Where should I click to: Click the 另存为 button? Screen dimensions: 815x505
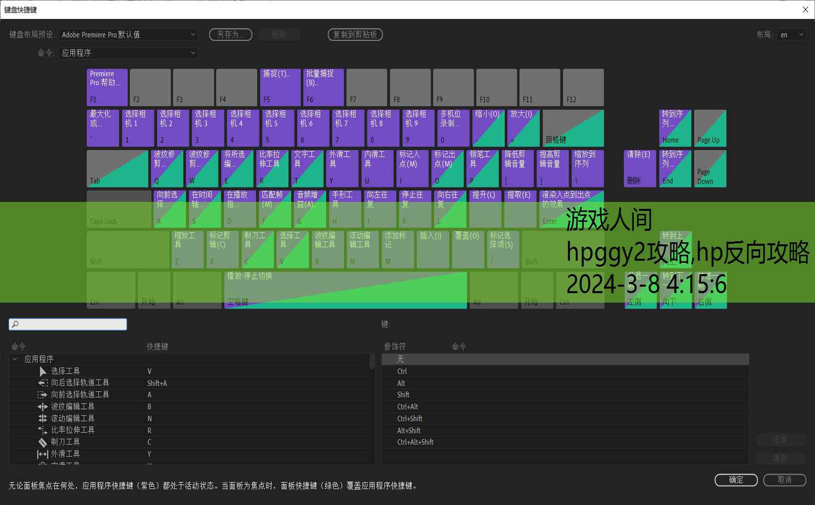230,34
